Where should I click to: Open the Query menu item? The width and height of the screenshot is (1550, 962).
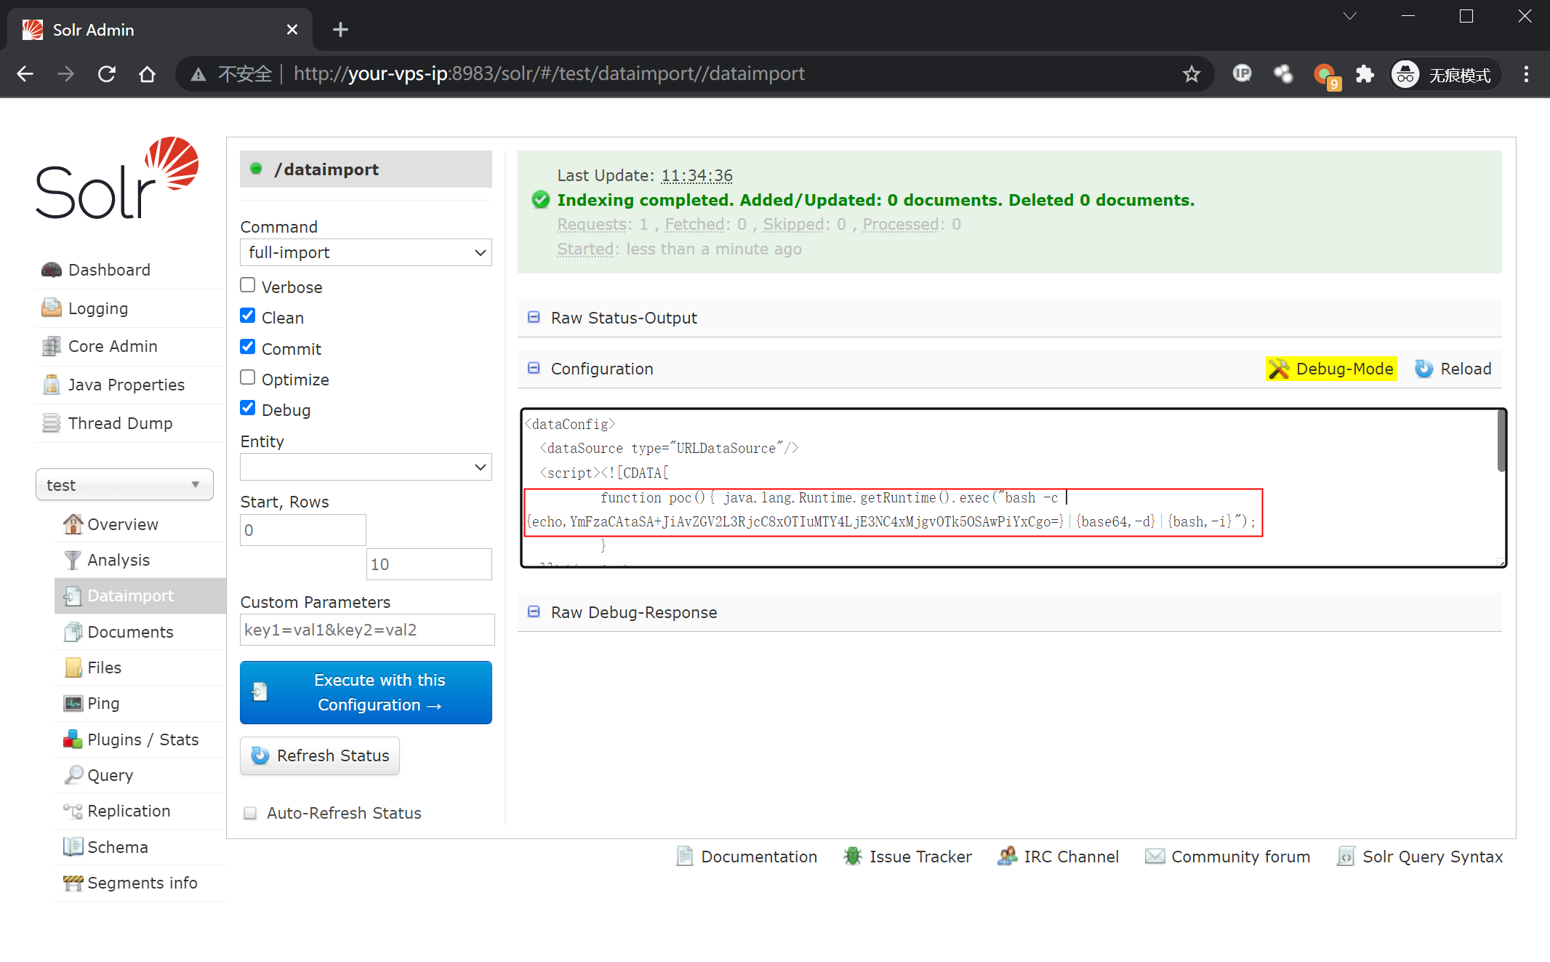(x=110, y=775)
